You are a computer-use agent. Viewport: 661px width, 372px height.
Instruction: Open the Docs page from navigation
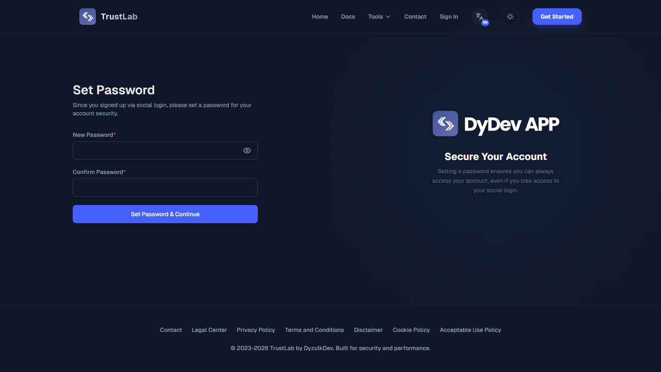[348, 17]
